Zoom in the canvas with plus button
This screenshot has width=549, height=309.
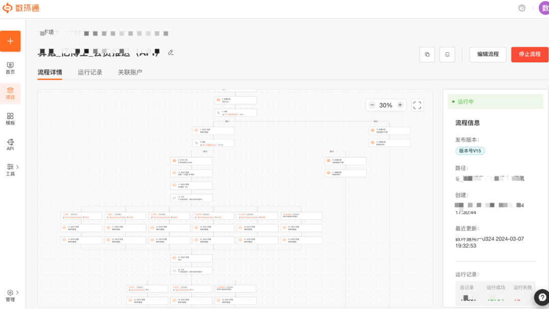[x=400, y=105]
